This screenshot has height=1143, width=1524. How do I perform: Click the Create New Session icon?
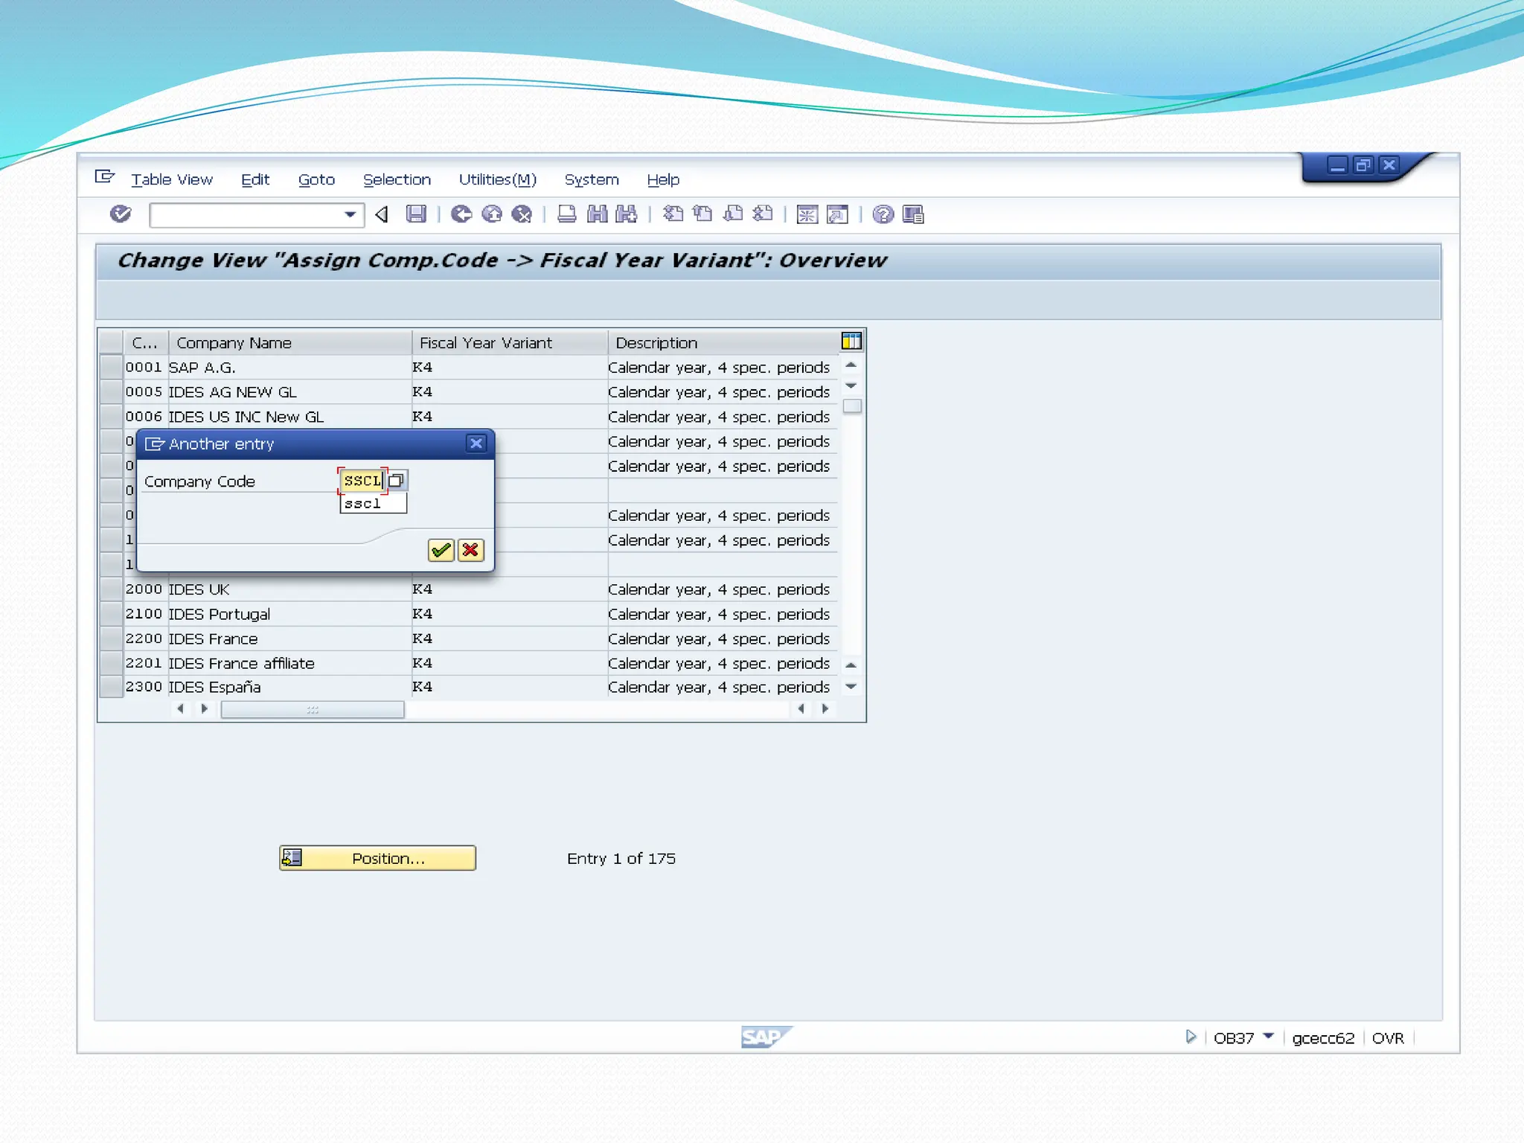pyautogui.click(x=807, y=214)
